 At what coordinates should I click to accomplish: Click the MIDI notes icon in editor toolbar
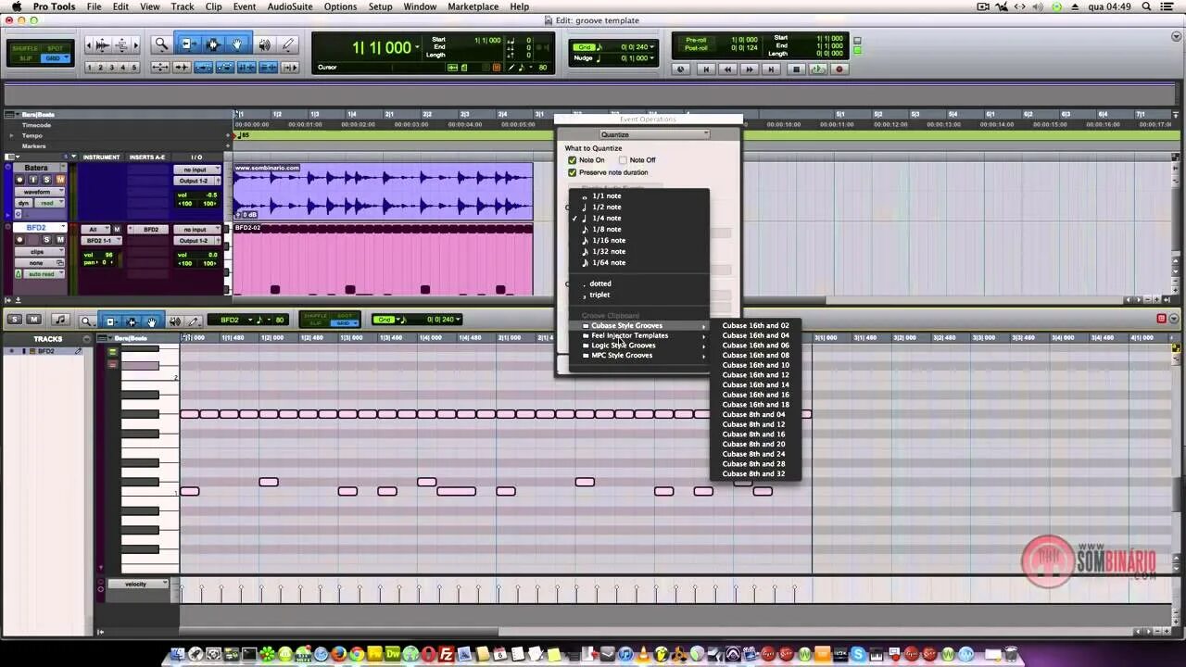coord(60,320)
